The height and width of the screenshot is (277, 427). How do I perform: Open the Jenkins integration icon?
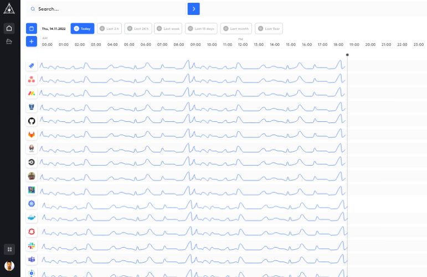[x=32, y=148]
